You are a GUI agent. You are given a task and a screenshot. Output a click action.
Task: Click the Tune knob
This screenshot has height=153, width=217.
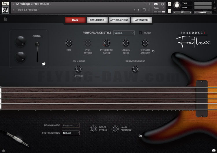pos(177,5)
